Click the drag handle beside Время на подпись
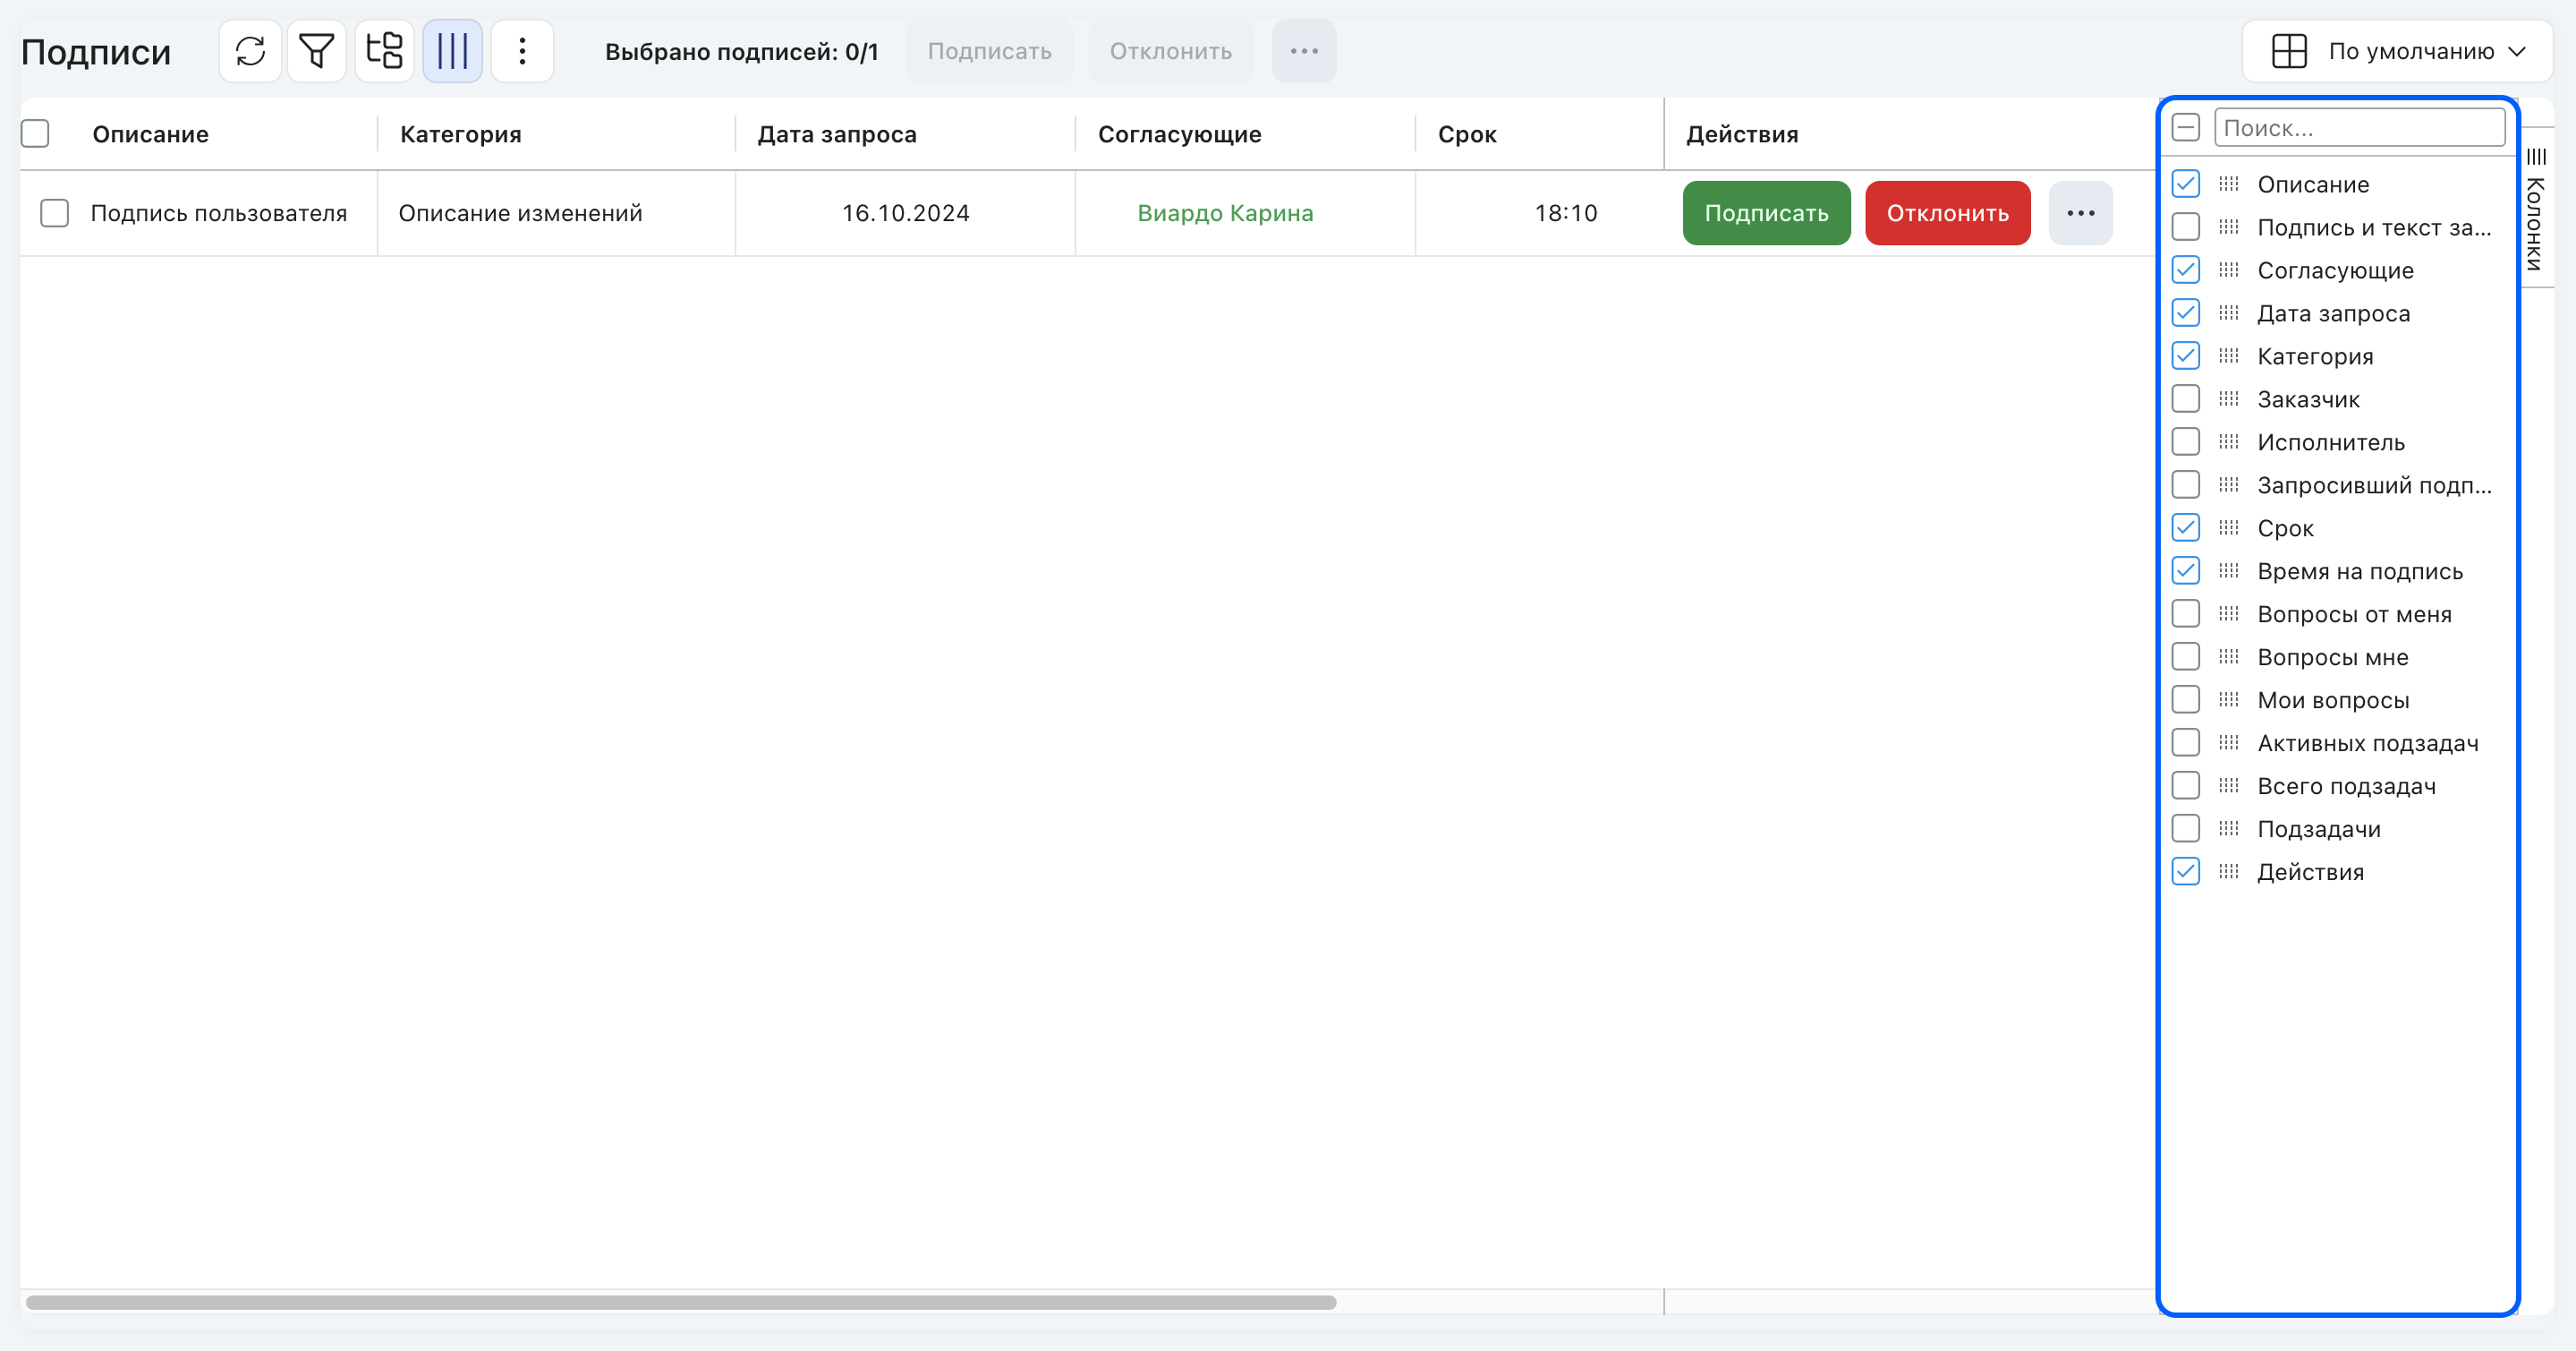This screenshot has width=2576, height=1351. point(2229,571)
